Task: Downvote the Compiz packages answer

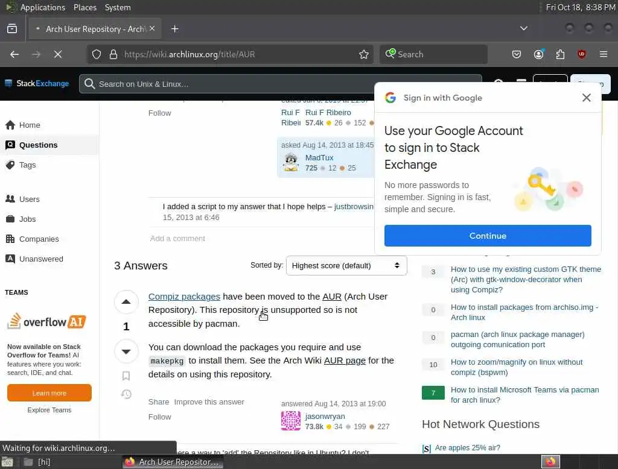Action: [126, 351]
